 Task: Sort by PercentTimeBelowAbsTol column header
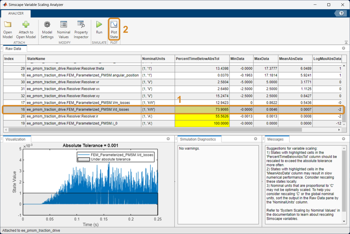[202, 59]
